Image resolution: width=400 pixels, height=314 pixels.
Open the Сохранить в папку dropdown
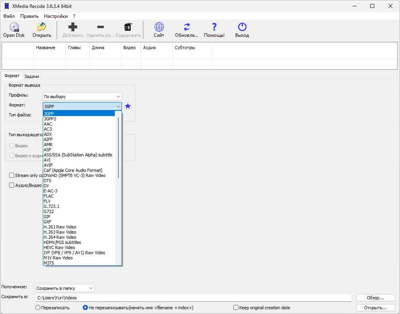(x=65, y=288)
